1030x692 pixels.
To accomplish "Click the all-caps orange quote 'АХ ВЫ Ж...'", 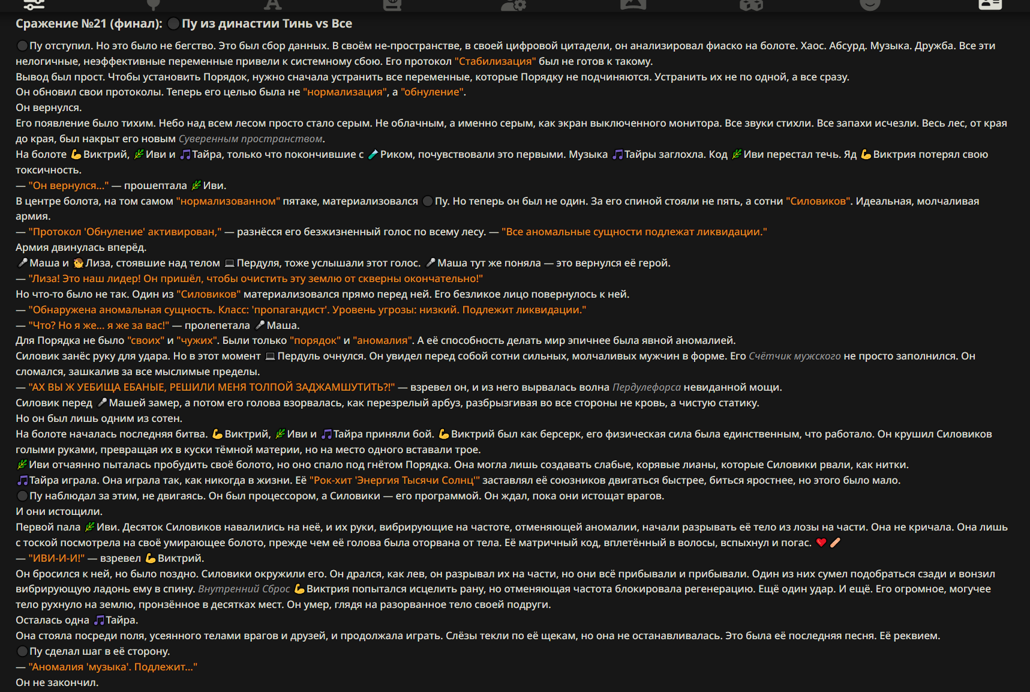I will [212, 387].
